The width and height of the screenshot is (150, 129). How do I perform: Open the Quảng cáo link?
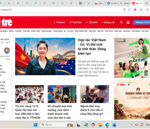(x=108, y=22)
